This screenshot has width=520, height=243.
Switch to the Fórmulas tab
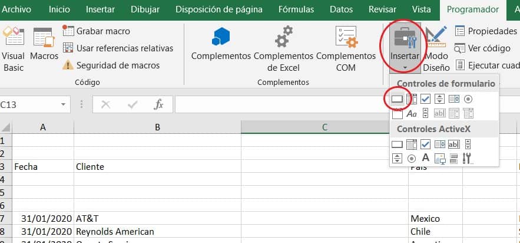pos(296,9)
